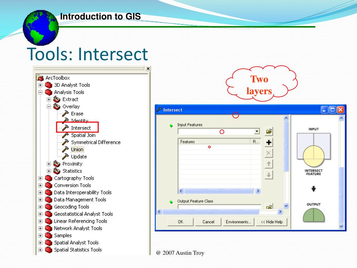
Task: Click the Network Analyst Tools toolbox icon
Action: (48, 228)
